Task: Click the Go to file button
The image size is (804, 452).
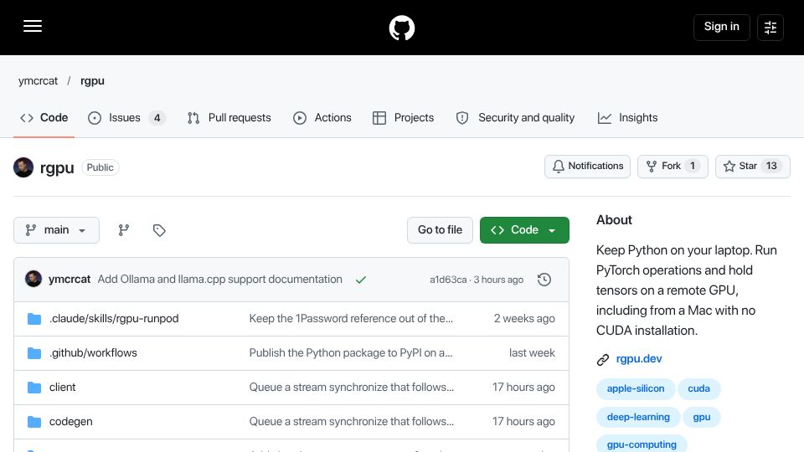Action: pos(440,230)
